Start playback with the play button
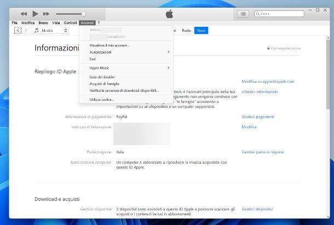This screenshot has height=225, width=334. point(35,14)
